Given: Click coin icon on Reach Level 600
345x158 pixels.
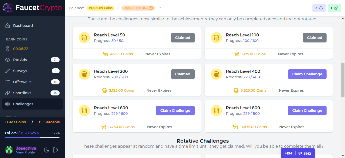Looking at the screenshot, I should click(x=84, y=111).
